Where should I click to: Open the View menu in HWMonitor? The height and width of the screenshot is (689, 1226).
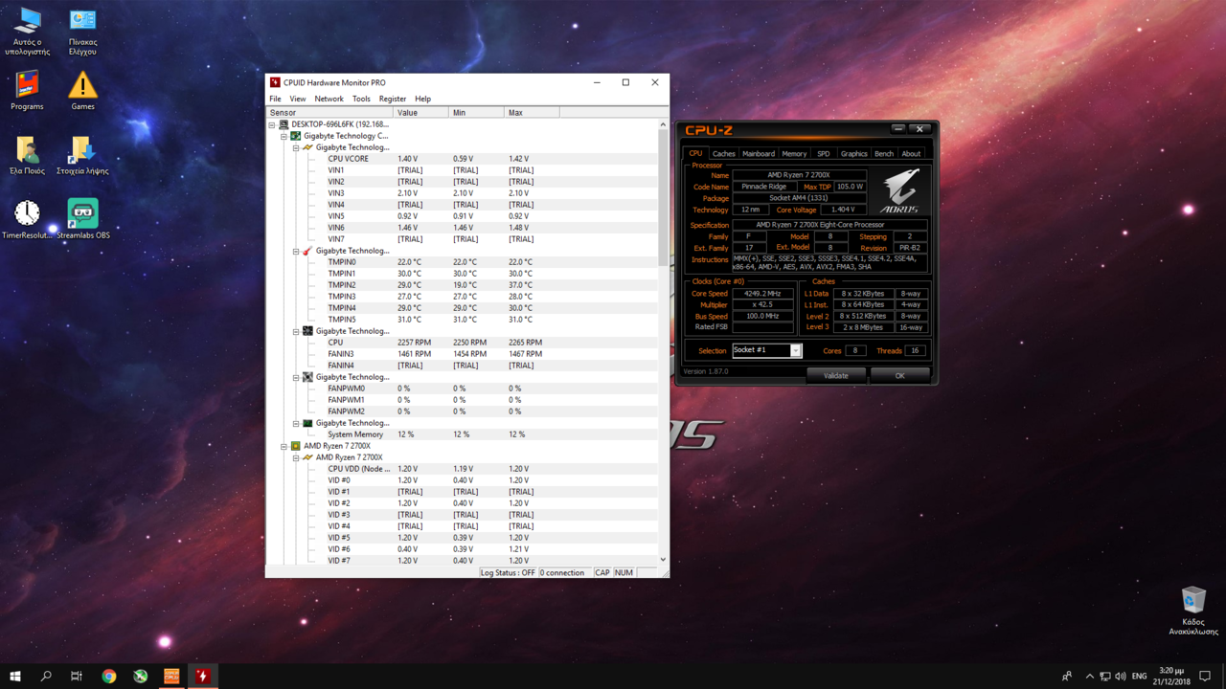[x=298, y=99]
